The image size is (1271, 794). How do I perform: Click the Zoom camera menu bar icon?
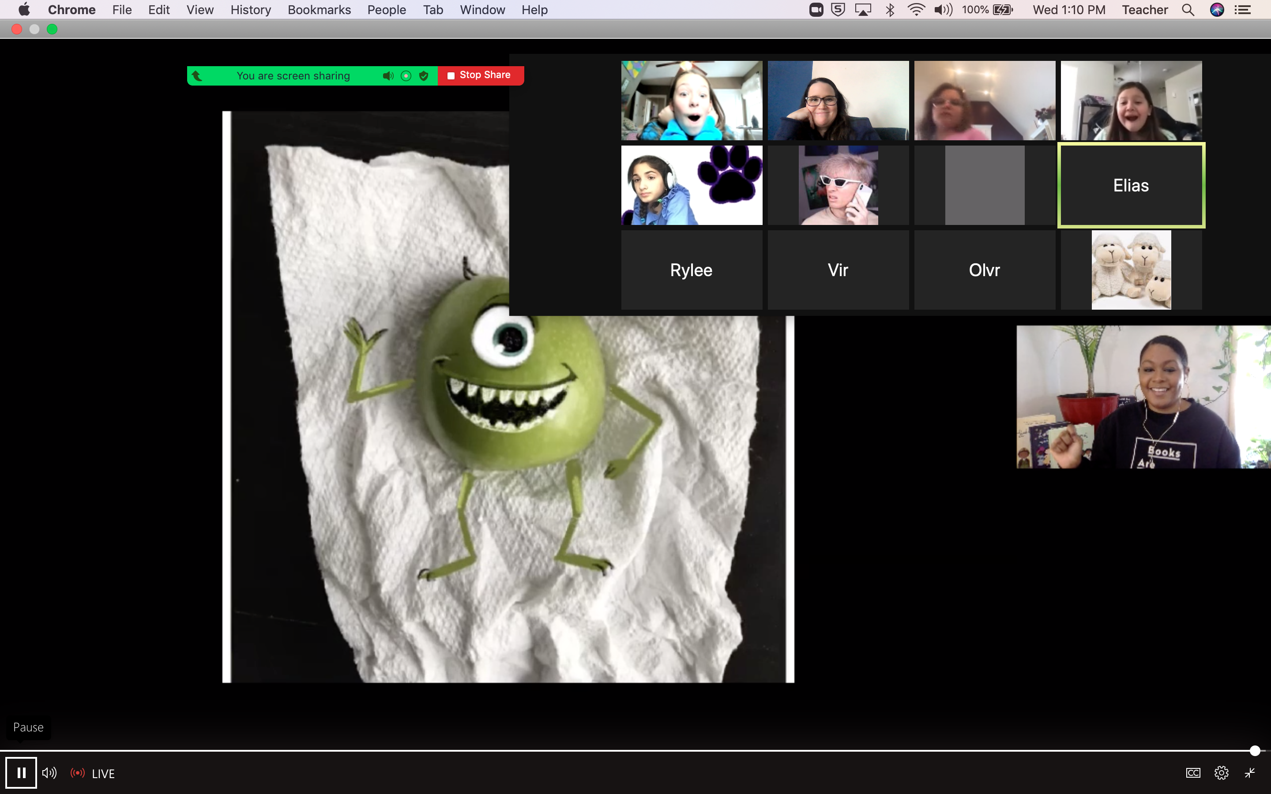[x=816, y=9]
